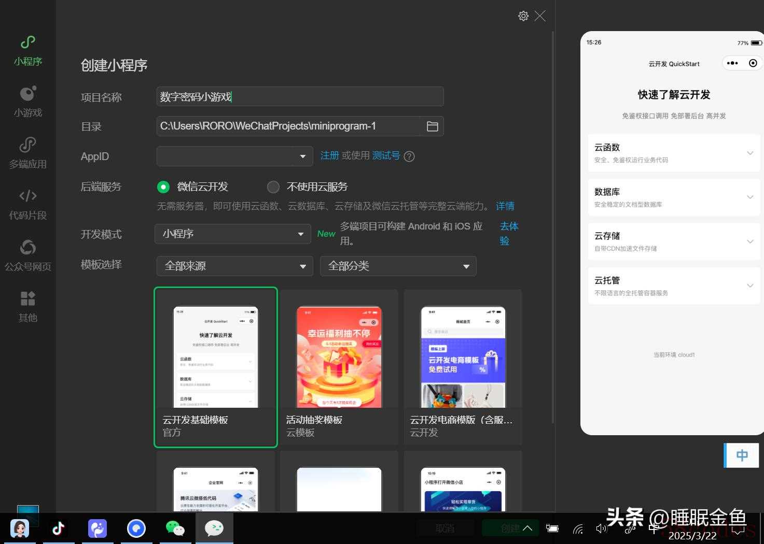This screenshot has height=544, width=764.
Task: Click the dialog's vertical scrollbar
Action: pyautogui.click(x=553, y=228)
